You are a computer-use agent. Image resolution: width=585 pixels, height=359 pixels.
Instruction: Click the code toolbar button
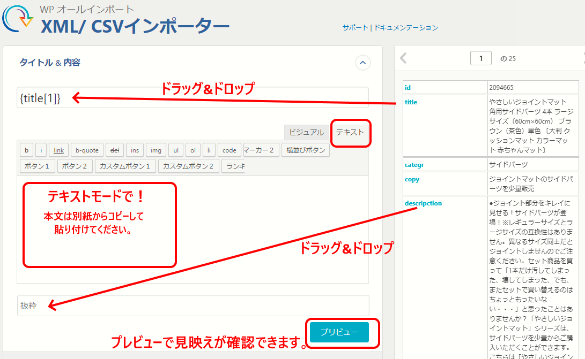pos(229,150)
